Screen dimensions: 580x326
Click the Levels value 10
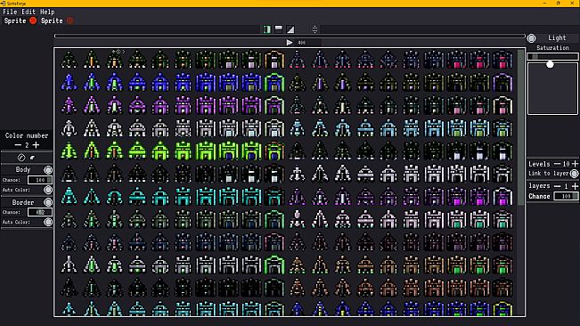click(x=566, y=164)
